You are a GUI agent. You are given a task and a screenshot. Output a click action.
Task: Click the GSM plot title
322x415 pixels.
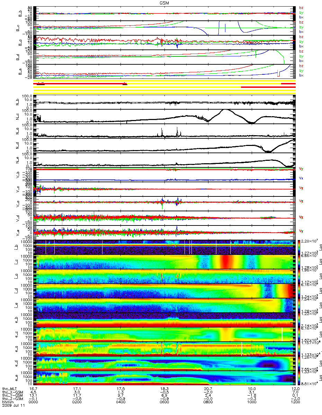(x=165, y=3)
